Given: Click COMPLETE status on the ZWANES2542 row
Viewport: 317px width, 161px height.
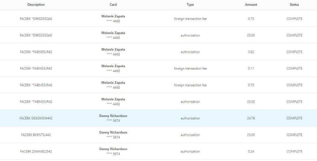Looking at the screenshot, I should (x=294, y=151).
